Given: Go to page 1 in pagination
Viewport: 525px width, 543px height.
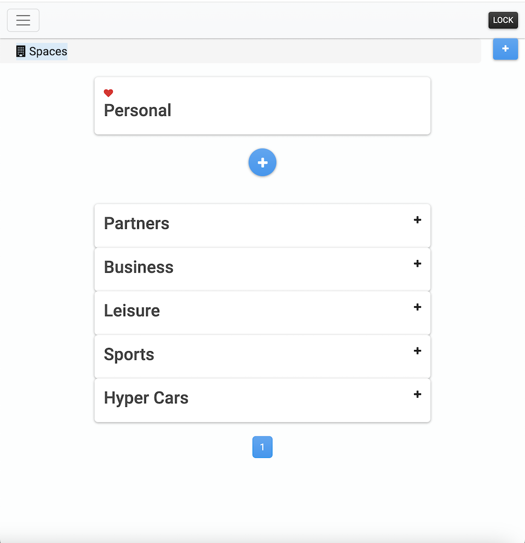Looking at the screenshot, I should 262,447.
